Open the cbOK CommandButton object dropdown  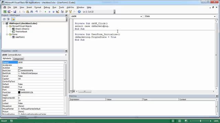point(66,55)
